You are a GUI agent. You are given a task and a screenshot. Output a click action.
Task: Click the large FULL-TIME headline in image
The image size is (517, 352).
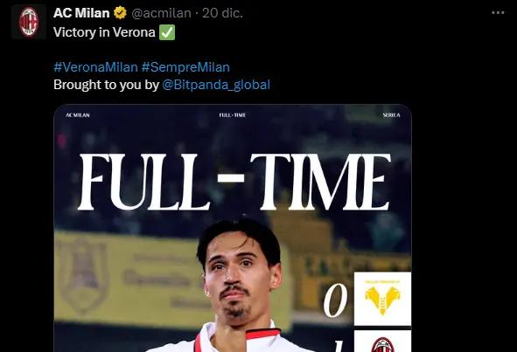click(x=234, y=182)
